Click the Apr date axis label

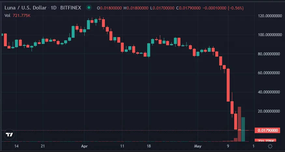[84, 146]
